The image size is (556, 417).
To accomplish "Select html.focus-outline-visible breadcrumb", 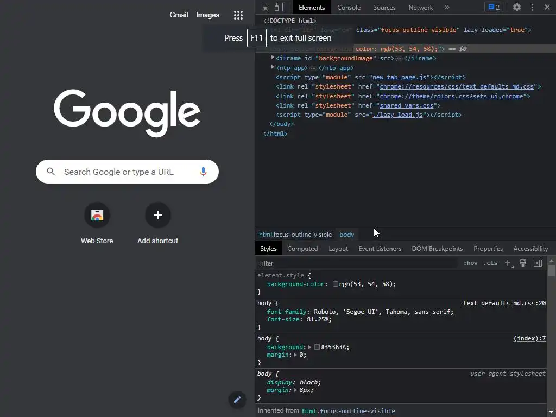I will point(295,235).
